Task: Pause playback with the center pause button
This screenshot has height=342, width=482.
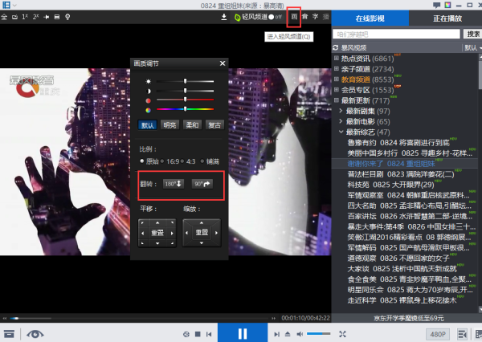Action: pyautogui.click(x=242, y=333)
